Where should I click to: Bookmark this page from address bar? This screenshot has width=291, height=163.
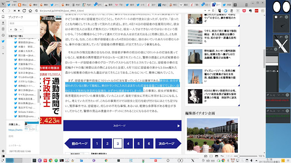(x=213, y=11)
